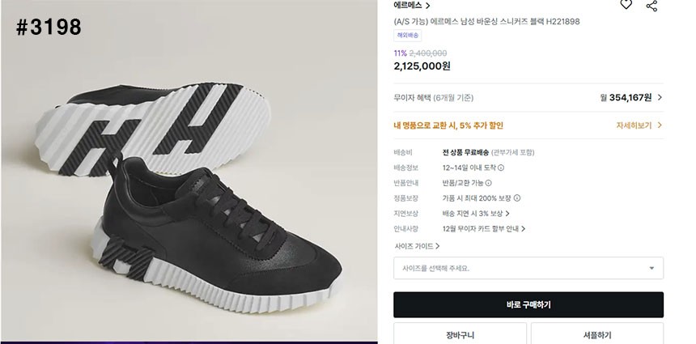This screenshot has height=344, width=696.
Task: Click the 내 명품으로 교환 시 5% 추가 할인 banner
Action: (x=448, y=125)
